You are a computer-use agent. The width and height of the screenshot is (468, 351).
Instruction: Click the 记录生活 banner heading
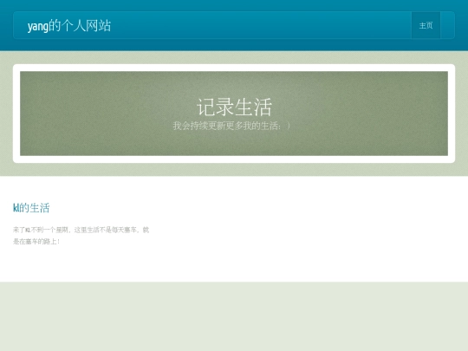[x=234, y=107]
